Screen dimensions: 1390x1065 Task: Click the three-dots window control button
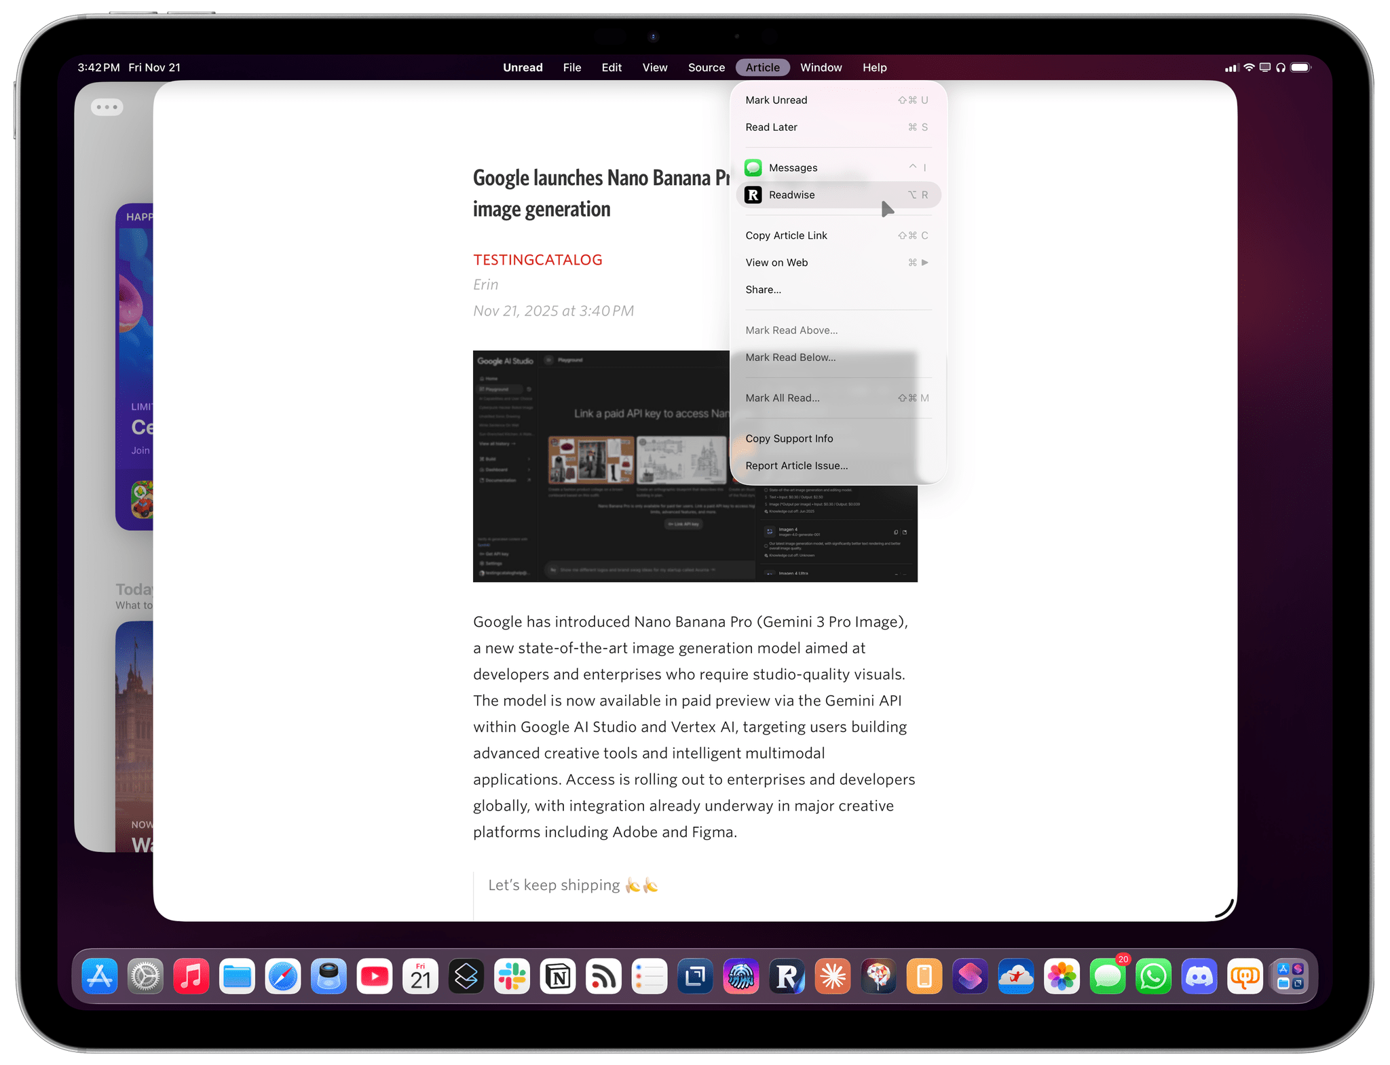coord(107,107)
